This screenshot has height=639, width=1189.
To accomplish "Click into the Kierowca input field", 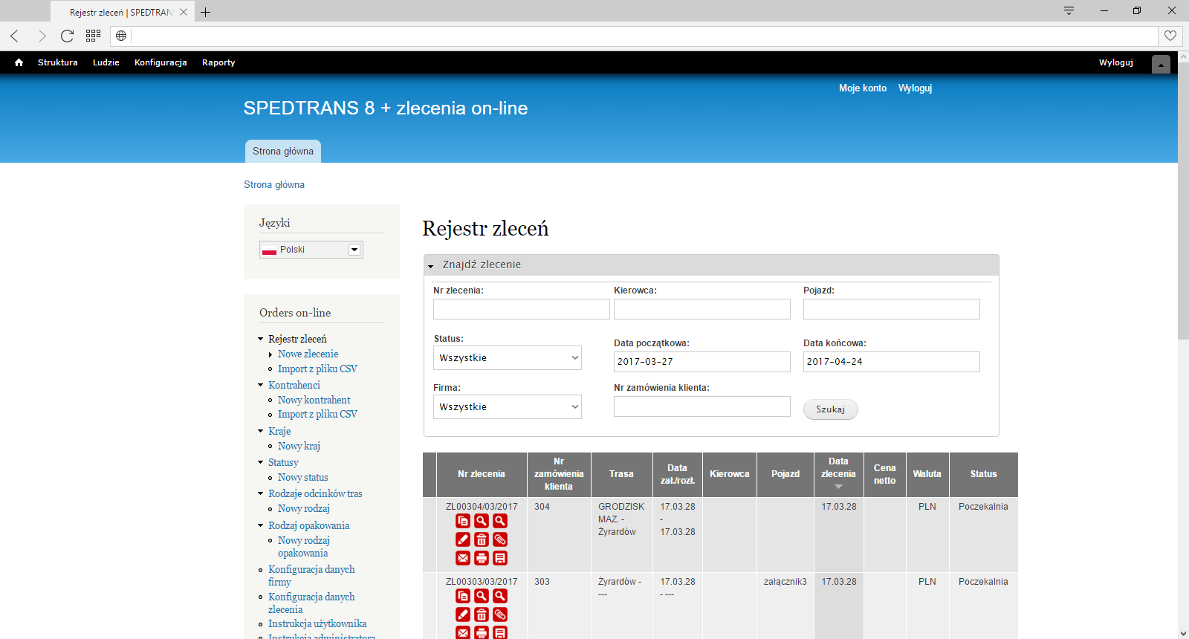I will click(x=702, y=309).
